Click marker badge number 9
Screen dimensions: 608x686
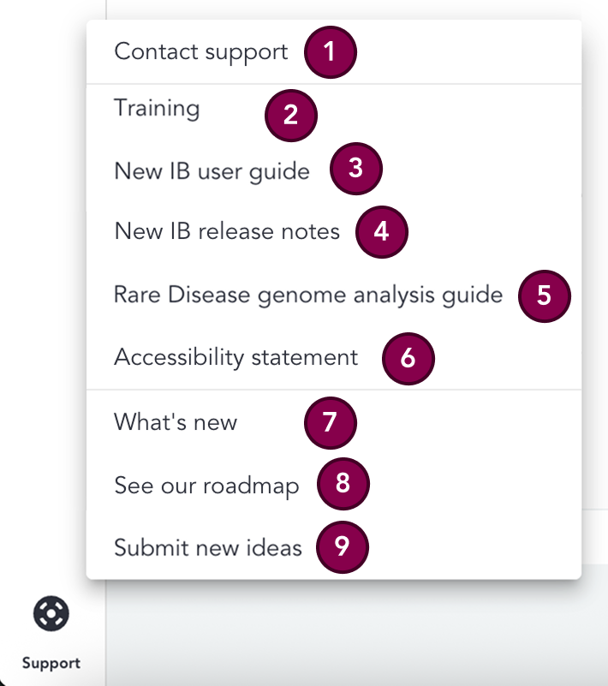pyautogui.click(x=343, y=547)
